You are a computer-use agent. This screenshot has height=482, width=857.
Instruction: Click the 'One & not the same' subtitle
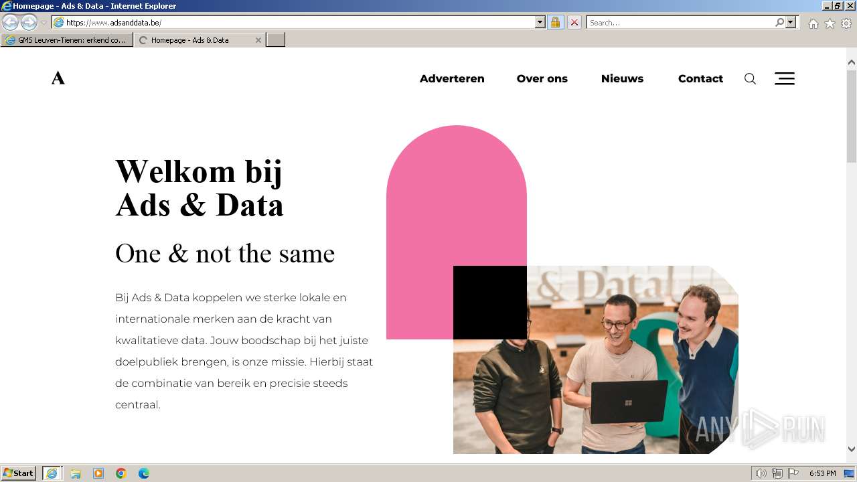225,254
